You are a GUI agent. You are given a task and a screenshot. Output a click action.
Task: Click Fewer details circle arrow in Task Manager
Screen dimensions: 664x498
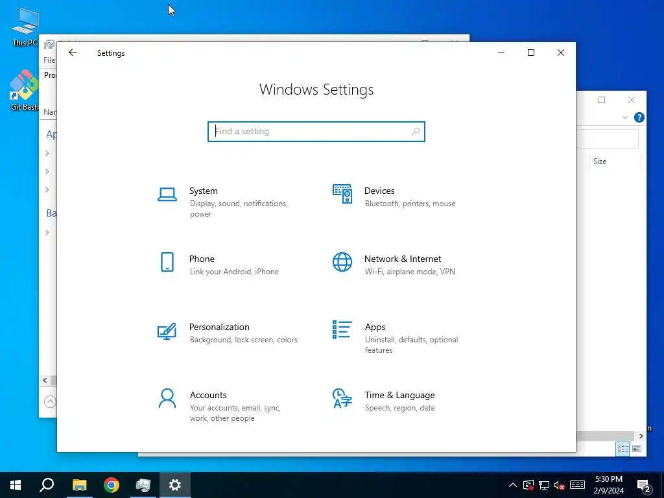(50, 401)
